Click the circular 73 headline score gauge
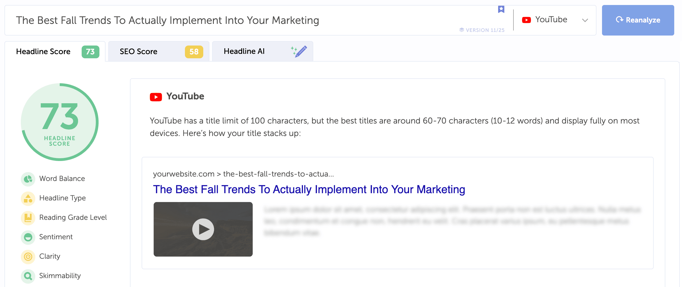Viewport: 682px width, 287px height. pos(60,122)
